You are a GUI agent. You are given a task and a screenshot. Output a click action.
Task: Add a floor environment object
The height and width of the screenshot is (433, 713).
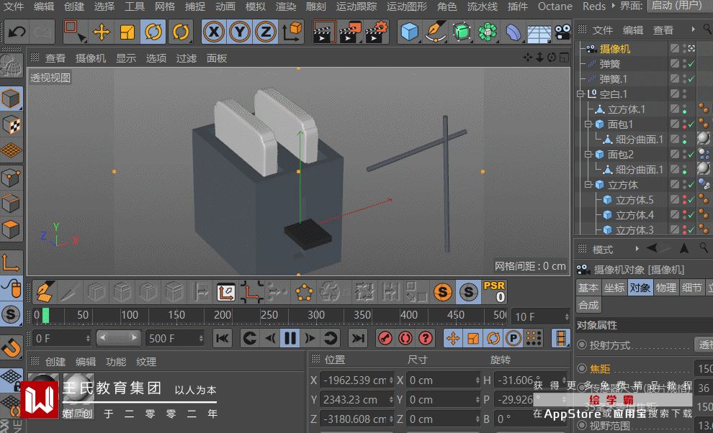pyautogui.click(x=539, y=32)
